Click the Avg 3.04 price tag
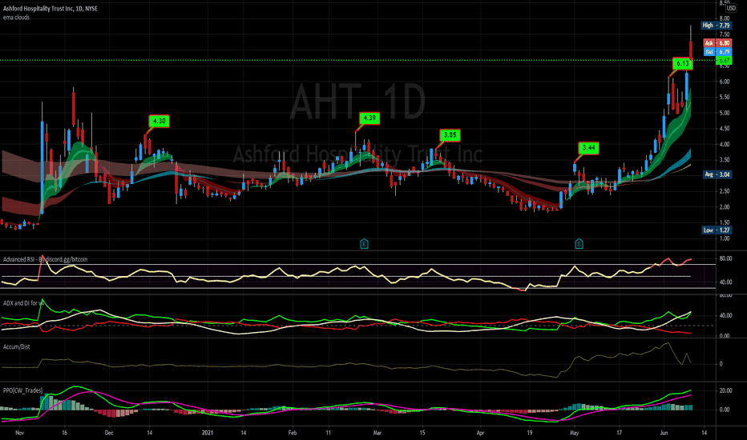Image resolution: width=747 pixels, height=440 pixels. coord(717,174)
